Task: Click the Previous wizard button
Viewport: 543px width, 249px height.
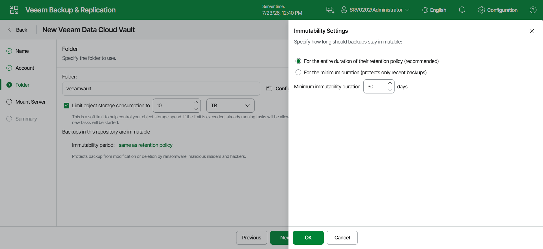Action: [252, 238]
